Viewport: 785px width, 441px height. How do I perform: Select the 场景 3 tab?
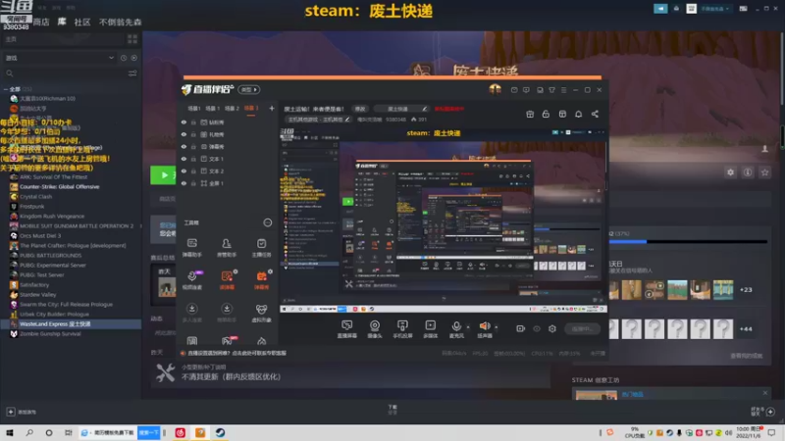[251, 109]
